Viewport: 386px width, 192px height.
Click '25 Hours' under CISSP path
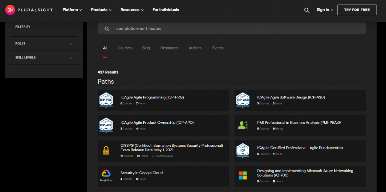point(142,156)
